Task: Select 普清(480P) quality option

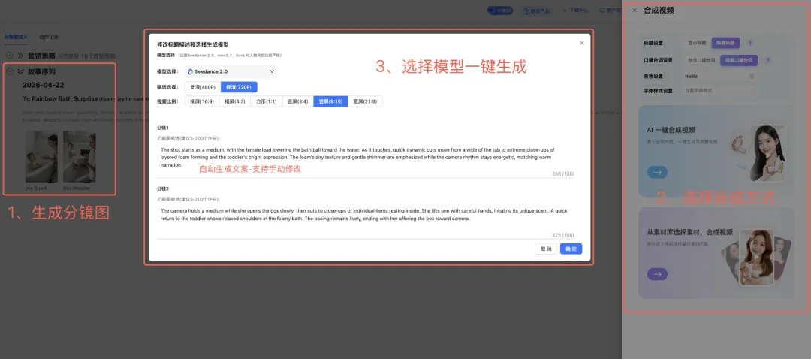Action: pos(202,87)
